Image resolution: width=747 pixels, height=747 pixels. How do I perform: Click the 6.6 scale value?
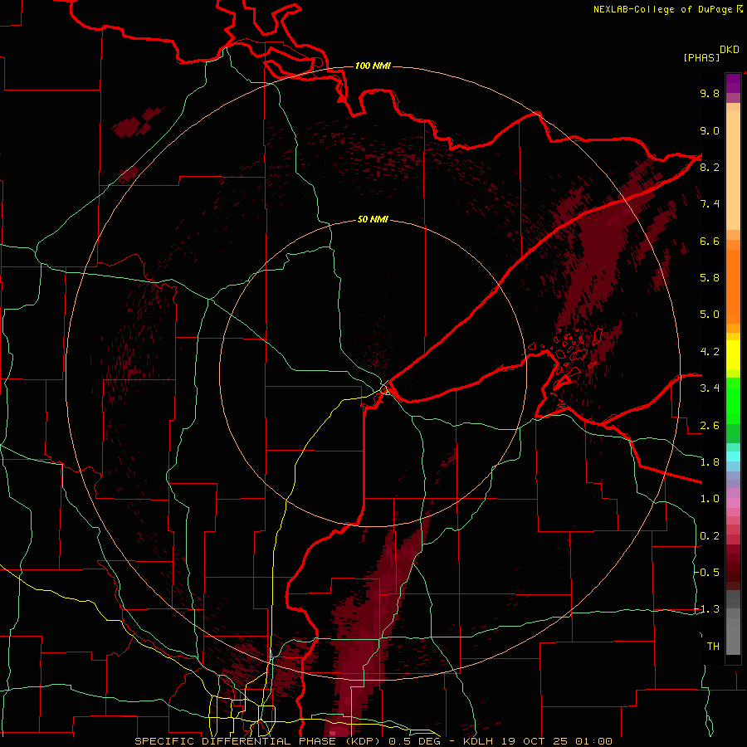click(x=710, y=241)
